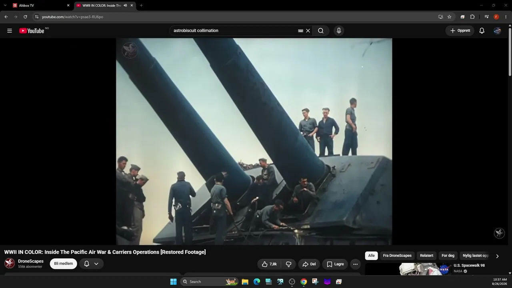Install YouTube as an app
Image resolution: width=512 pixels, height=288 pixels.
click(x=440, y=17)
